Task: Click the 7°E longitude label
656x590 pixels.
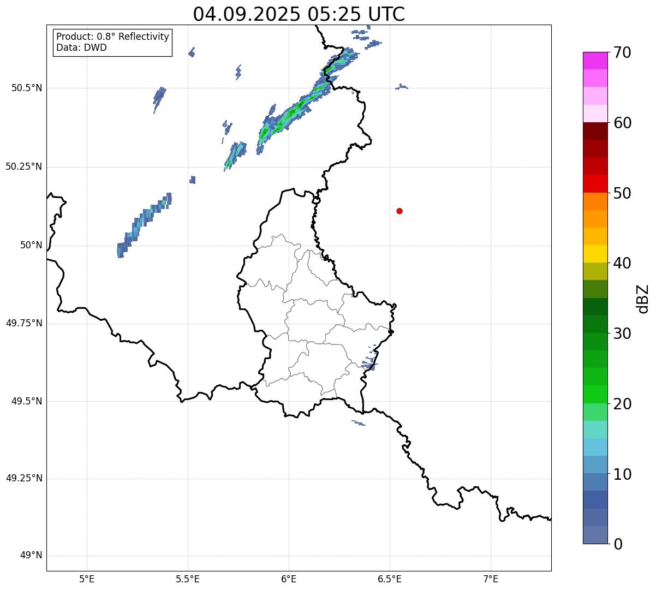Action: click(491, 579)
